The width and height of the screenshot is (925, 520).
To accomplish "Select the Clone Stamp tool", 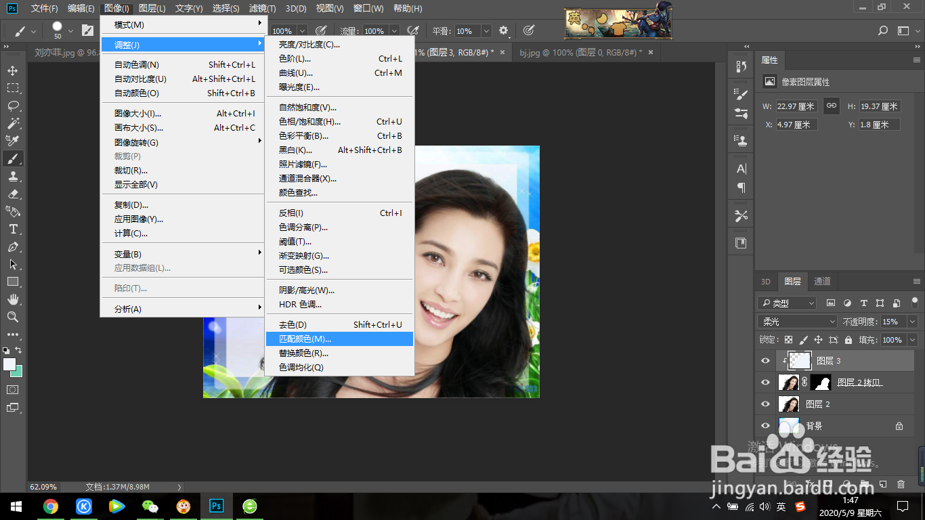I will coord(13,176).
